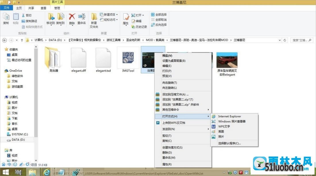The image size is (316, 176).
Task: Select the IMGTool application icon
Action: (x=128, y=58)
